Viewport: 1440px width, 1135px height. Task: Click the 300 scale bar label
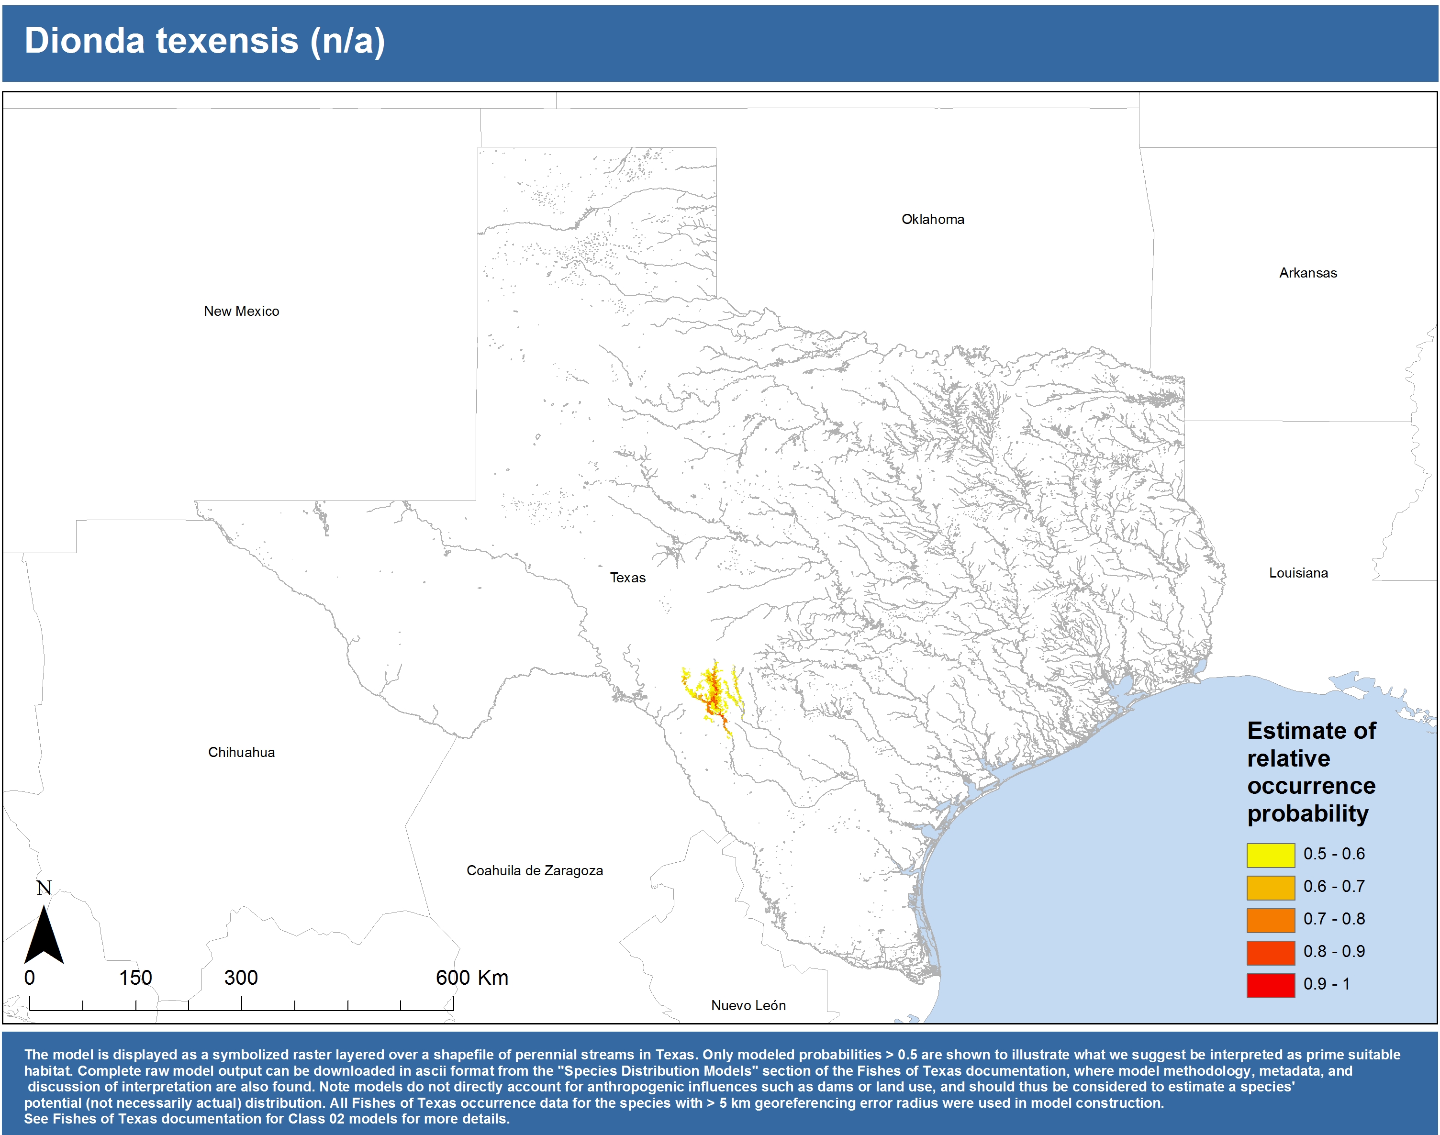241,978
